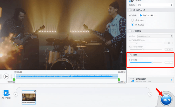The image size is (175, 107).
Task: Click the export settings monitor gear icon
Action: [132, 80]
